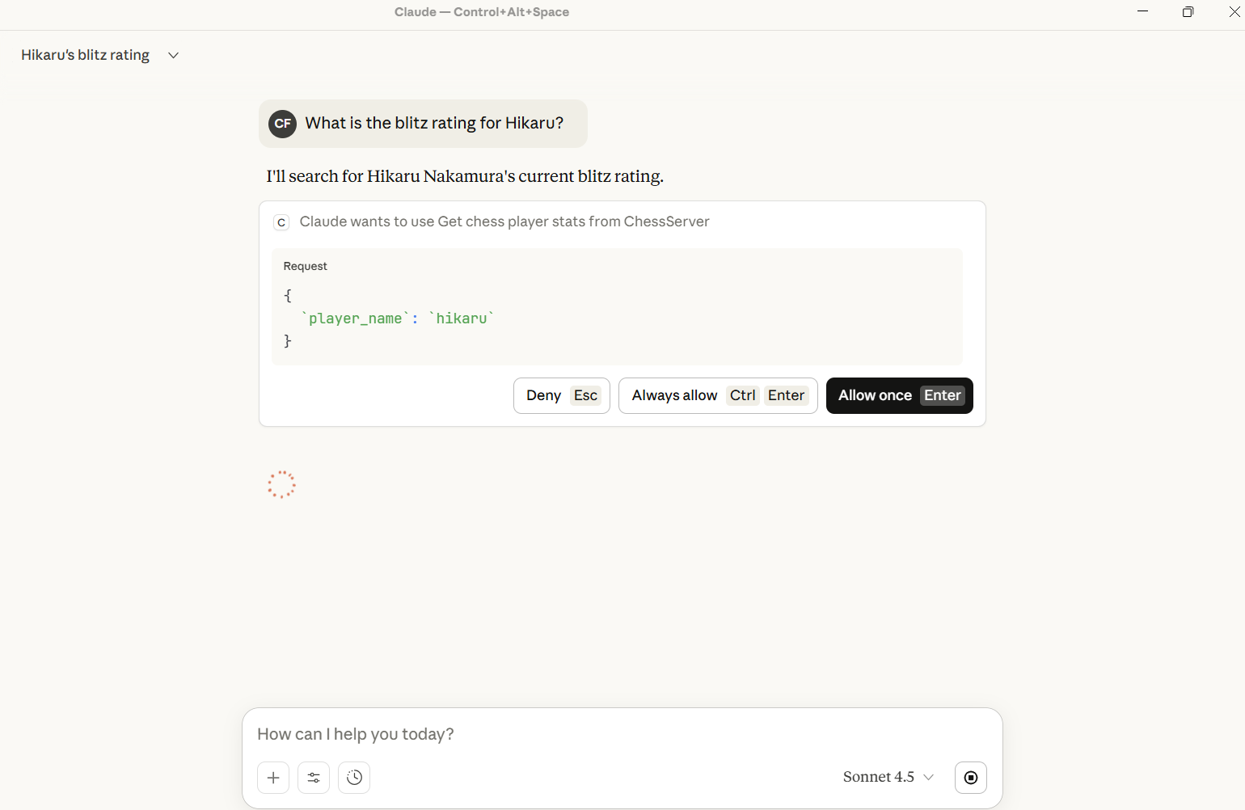Screen dimensions: 1245x810
Task: Open the tool settings sliders icon
Action: [313, 777]
